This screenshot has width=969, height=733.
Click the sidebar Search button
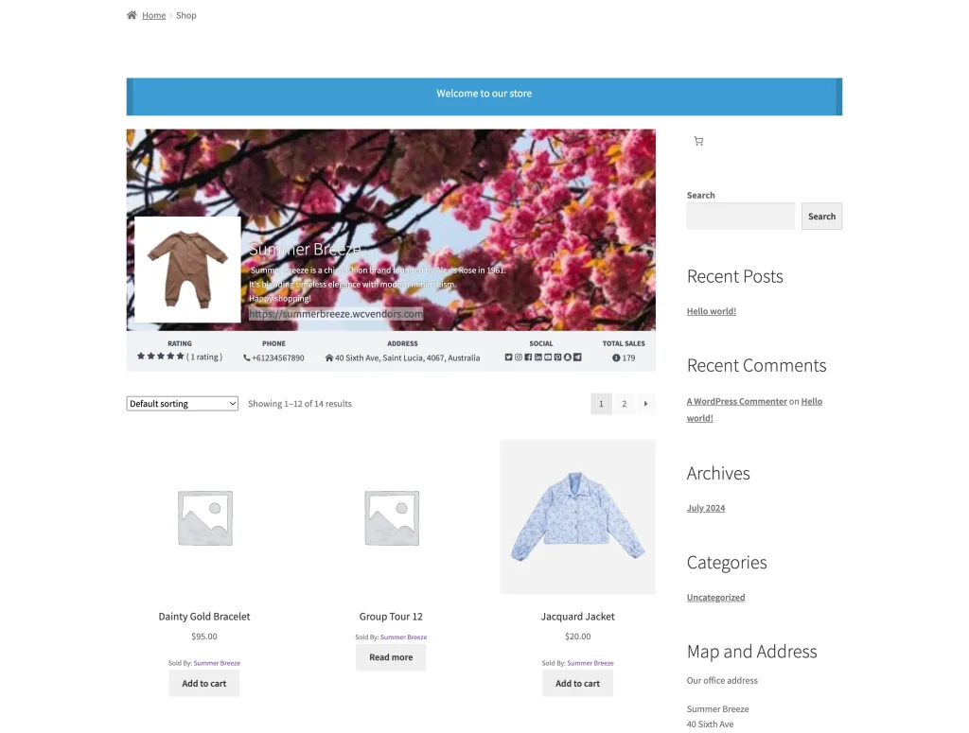pos(822,217)
